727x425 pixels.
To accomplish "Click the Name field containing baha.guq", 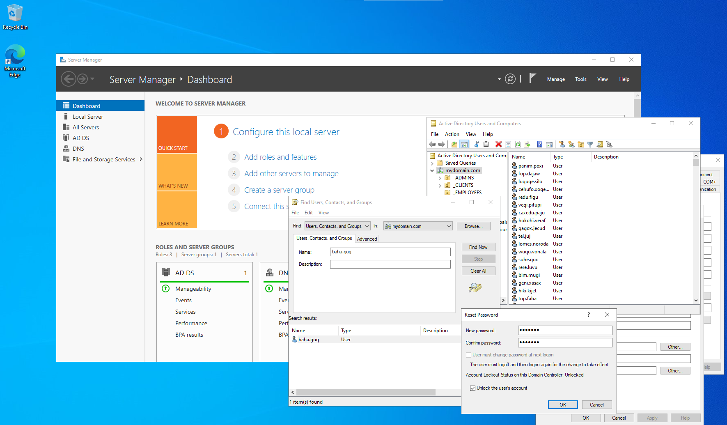I will [x=390, y=252].
